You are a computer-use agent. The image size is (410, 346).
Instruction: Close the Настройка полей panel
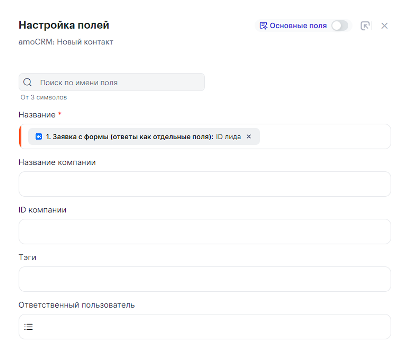click(x=384, y=26)
